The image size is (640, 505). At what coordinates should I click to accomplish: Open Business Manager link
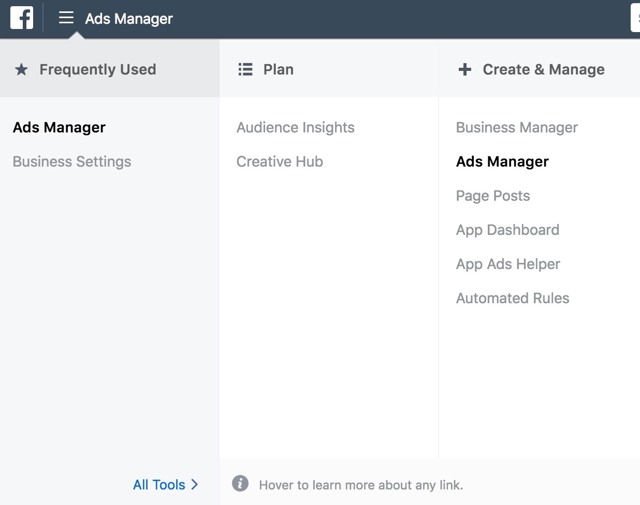pyautogui.click(x=517, y=127)
